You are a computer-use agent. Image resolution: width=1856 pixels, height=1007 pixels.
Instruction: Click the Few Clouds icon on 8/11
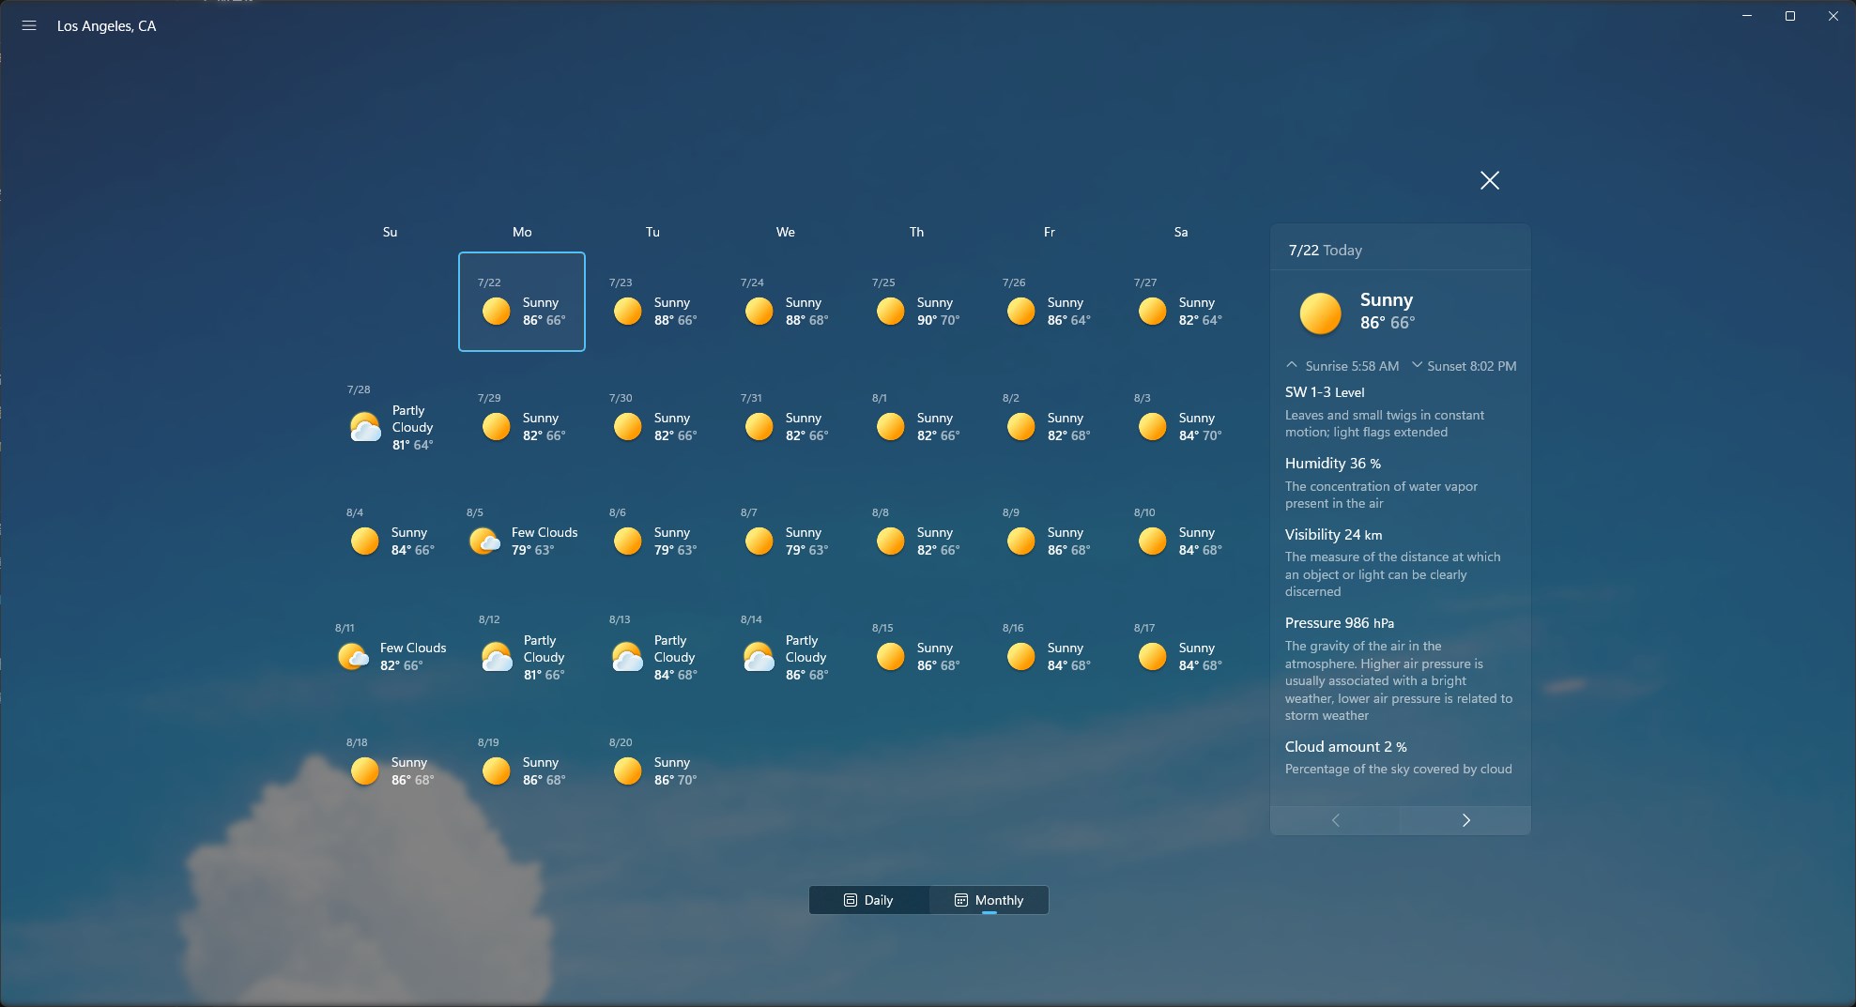click(352, 656)
